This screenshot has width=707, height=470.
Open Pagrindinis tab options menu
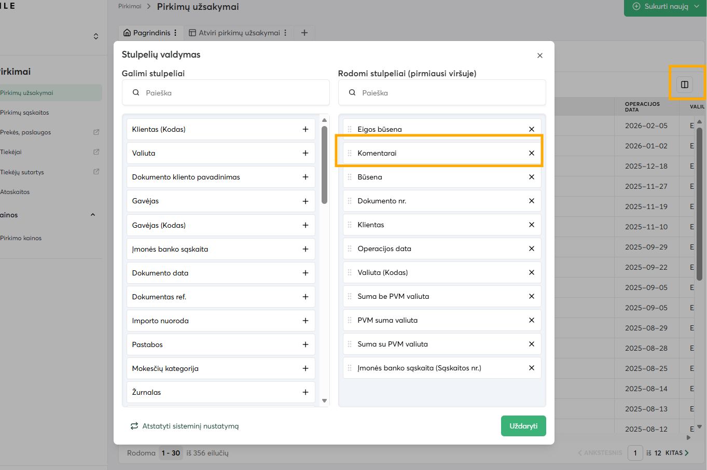[x=175, y=33]
